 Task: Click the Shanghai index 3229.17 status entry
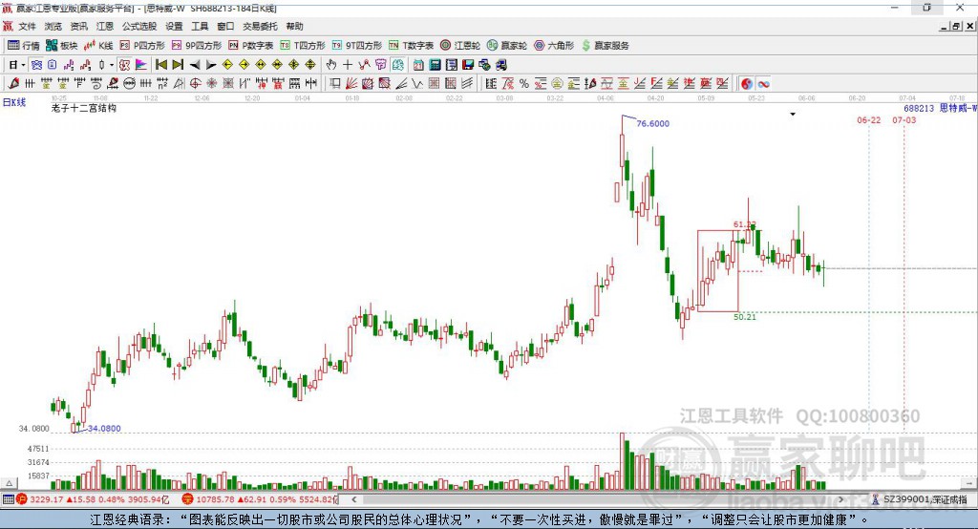pos(94,499)
